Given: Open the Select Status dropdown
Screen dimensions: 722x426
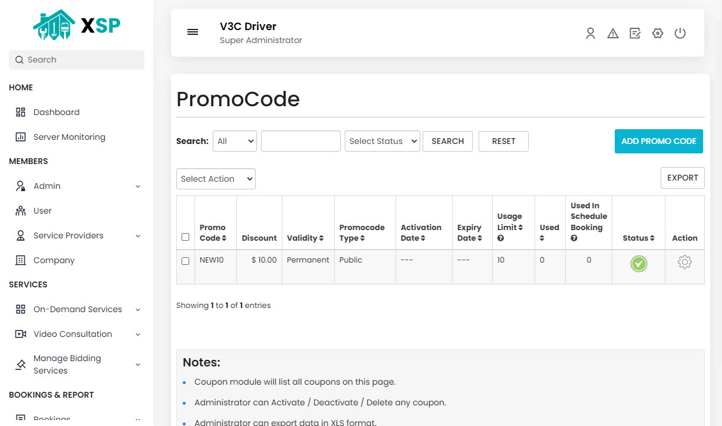Looking at the screenshot, I should [x=382, y=141].
